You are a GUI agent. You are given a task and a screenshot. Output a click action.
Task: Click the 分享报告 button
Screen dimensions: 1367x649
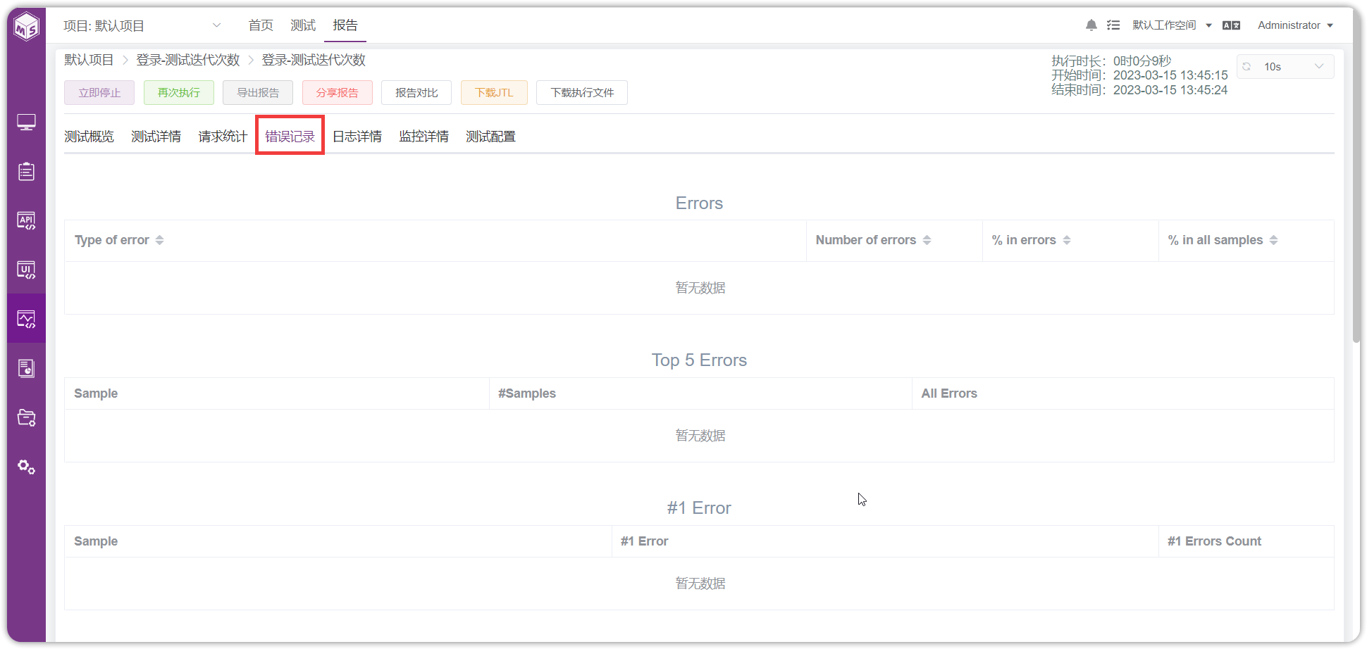coord(338,92)
